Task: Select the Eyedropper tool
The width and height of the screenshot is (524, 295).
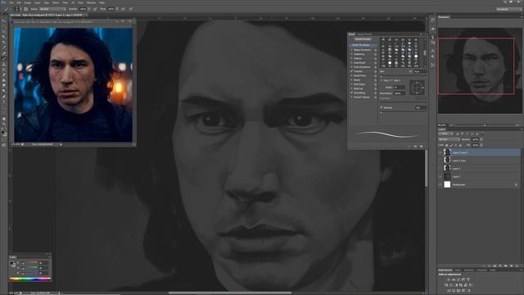Action: click(4, 48)
